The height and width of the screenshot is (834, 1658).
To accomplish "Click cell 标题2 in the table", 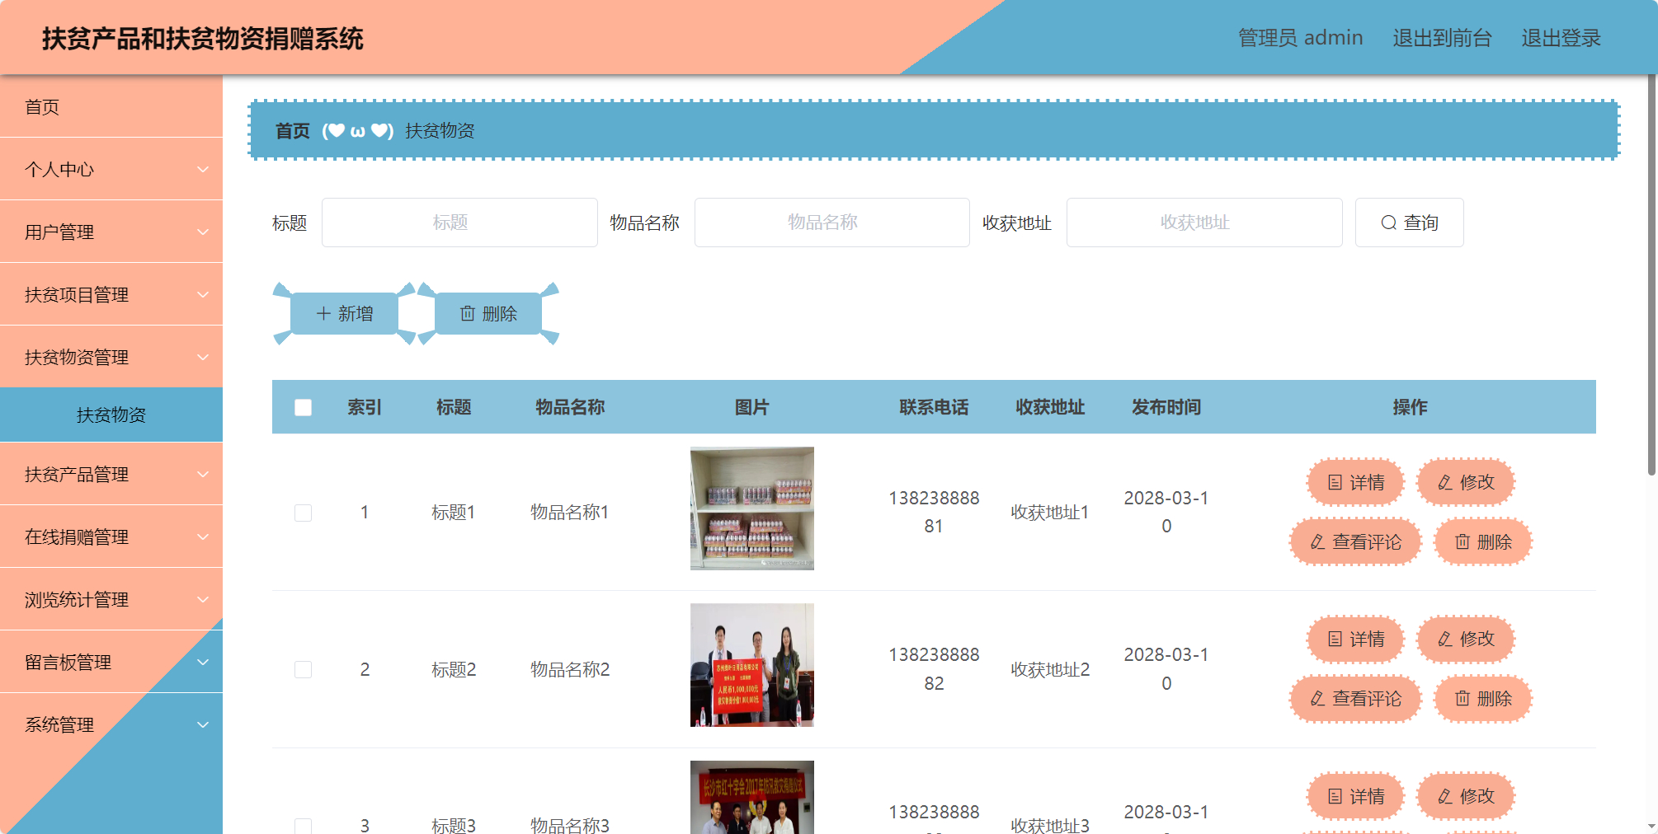I will tap(454, 669).
